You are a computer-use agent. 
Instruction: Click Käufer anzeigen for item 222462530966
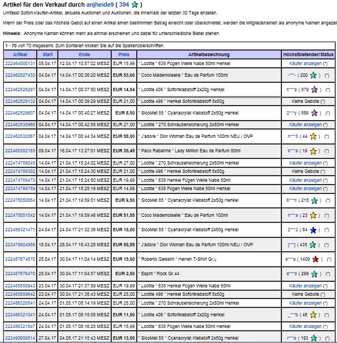[x=305, y=125]
